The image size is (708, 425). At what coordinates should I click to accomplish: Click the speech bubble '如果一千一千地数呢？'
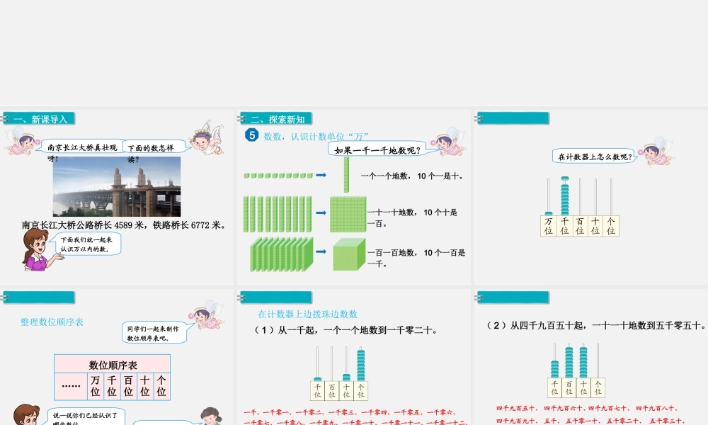coord(378,150)
